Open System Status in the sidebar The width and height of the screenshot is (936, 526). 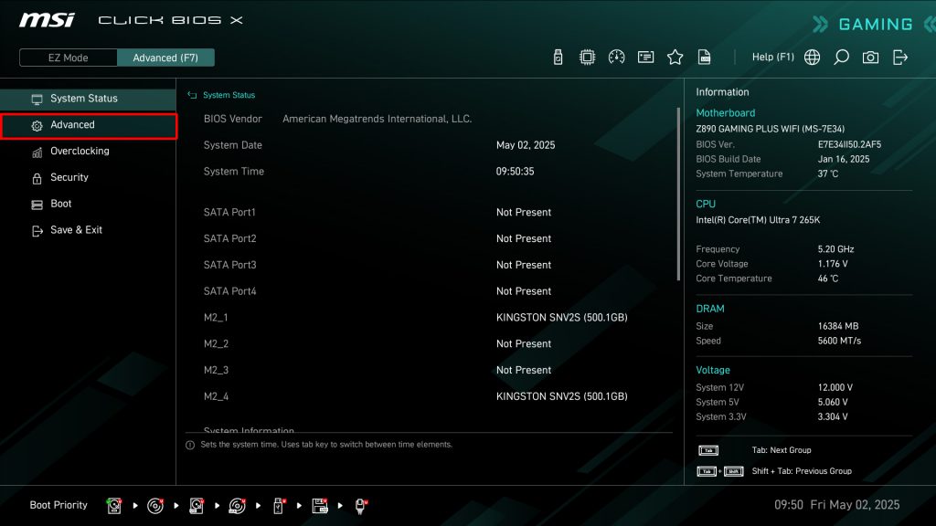coord(89,99)
